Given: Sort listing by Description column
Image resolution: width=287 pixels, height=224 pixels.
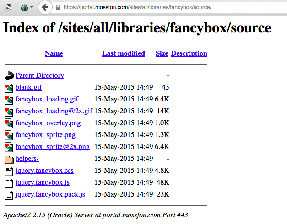Looking at the screenshot, I should (x=189, y=53).
